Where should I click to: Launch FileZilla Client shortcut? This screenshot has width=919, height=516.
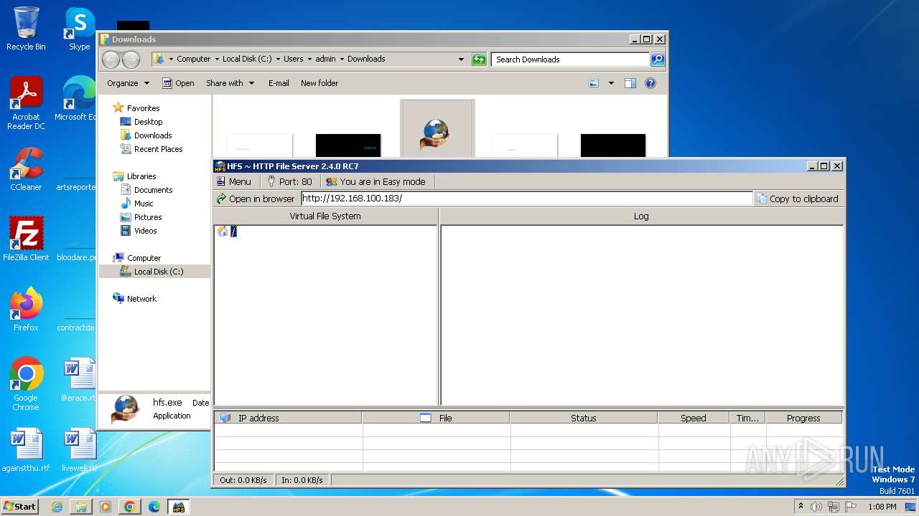click(x=26, y=239)
